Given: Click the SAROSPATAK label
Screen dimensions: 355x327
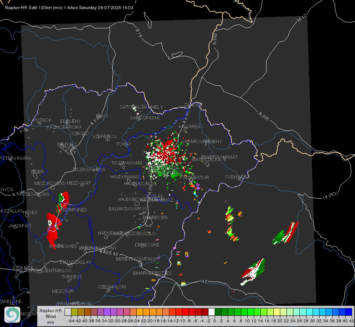Looking at the screenshot, I should click(x=145, y=118).
